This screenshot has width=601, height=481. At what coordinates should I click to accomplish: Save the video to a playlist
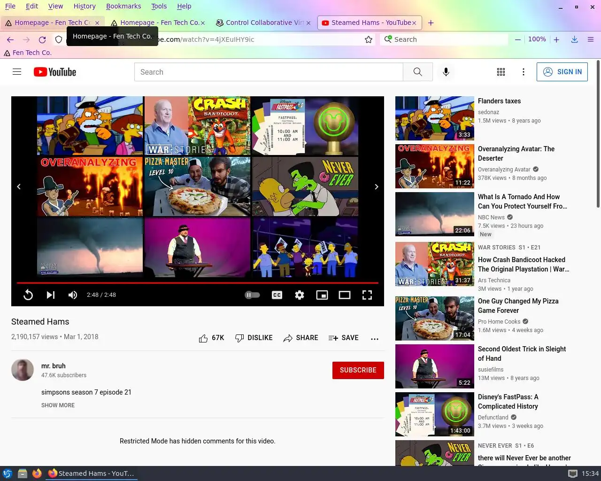[344, 338]
